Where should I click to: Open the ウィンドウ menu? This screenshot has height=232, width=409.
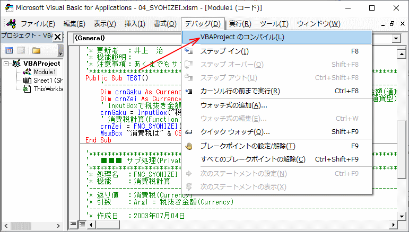coord(319,24)
